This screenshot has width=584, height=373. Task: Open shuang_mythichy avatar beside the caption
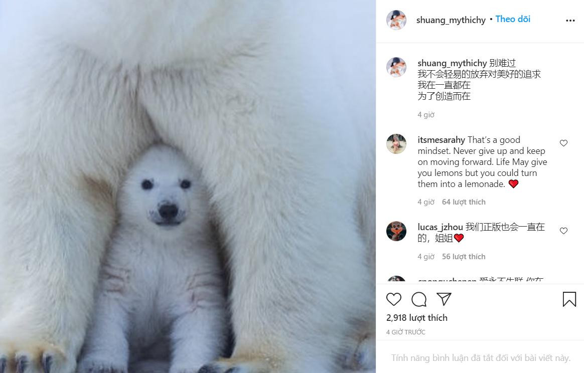point(396,67)
